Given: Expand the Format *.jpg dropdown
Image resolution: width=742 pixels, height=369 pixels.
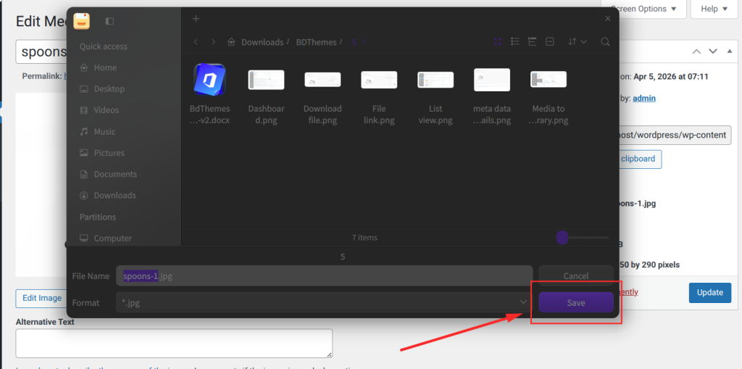Looking at the screenshot, I should point(523,302).
